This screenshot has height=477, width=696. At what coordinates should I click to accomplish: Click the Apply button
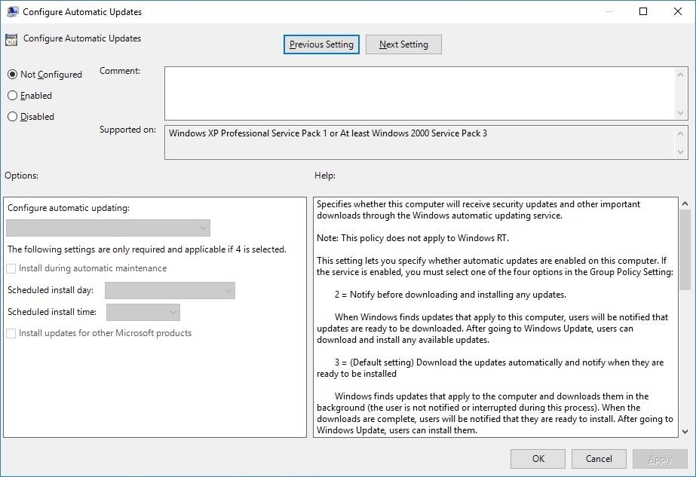click(x=660, y=458)
